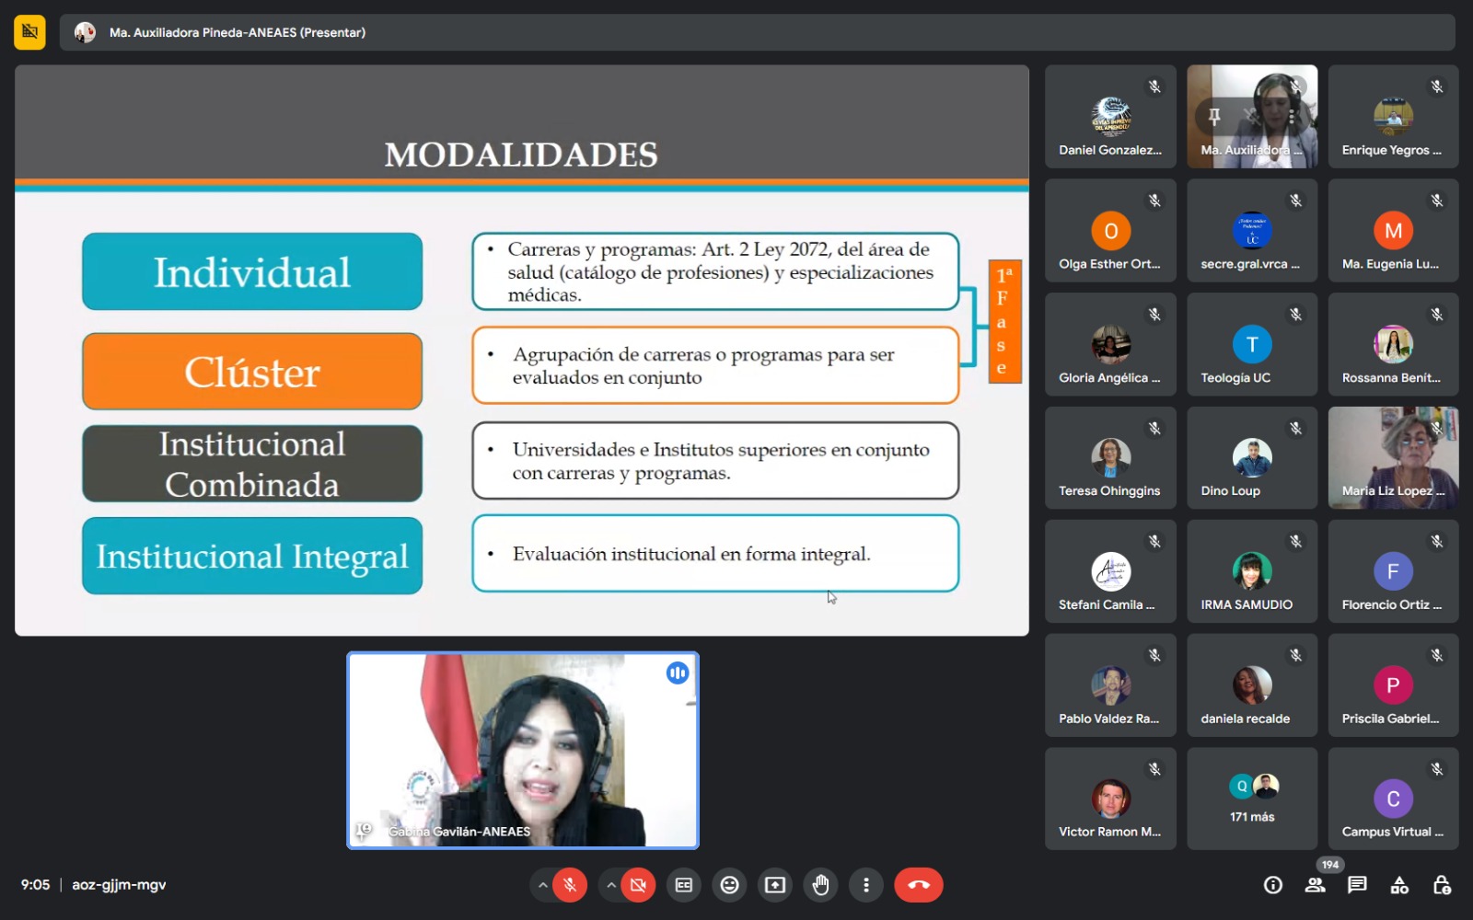Expand audio settings arrow
This screenshot has height=920, width=1473.
(x=543, y=885)
